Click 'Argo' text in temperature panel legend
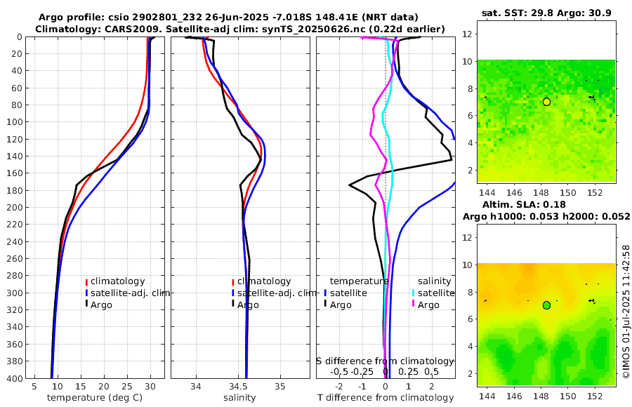This screenshot has height=407, width=632. pos(101,305)
